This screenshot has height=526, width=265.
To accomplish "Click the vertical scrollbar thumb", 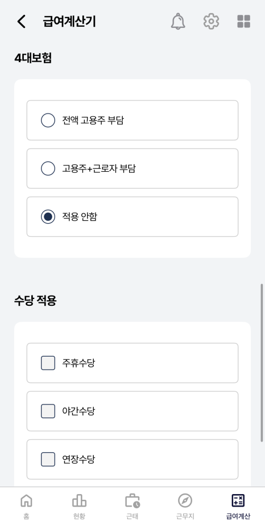I will [x=262, y=363].
